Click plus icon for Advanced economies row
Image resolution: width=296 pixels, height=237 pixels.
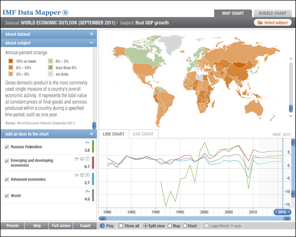click(88, 175)
